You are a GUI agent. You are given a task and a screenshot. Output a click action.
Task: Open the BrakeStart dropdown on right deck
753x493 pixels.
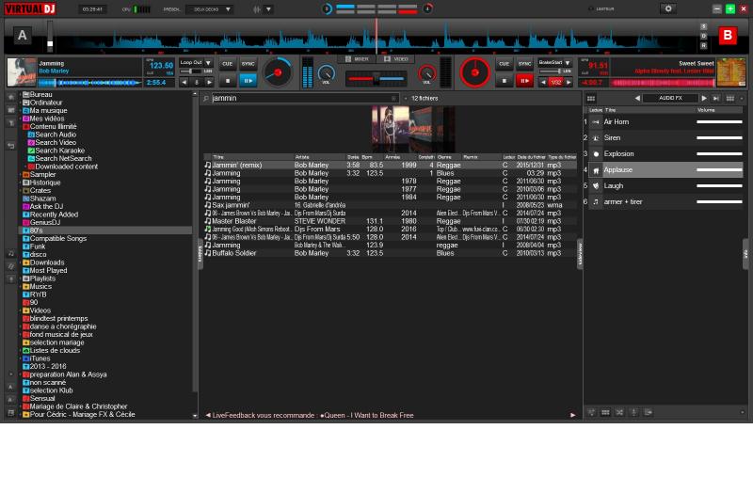pyautogui.click(x=554, y=62)
